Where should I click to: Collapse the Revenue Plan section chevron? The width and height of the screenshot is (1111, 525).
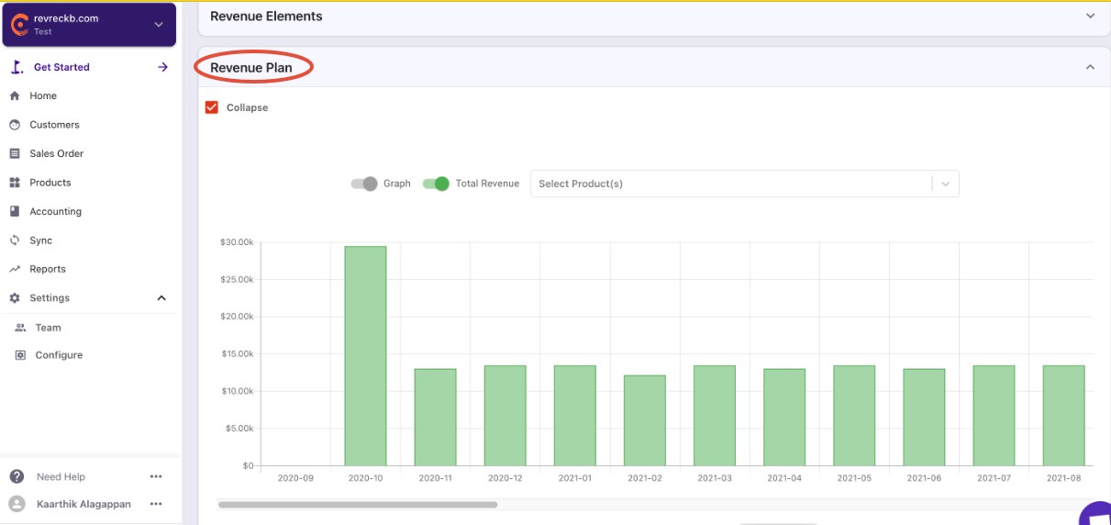click(1091, 68)
